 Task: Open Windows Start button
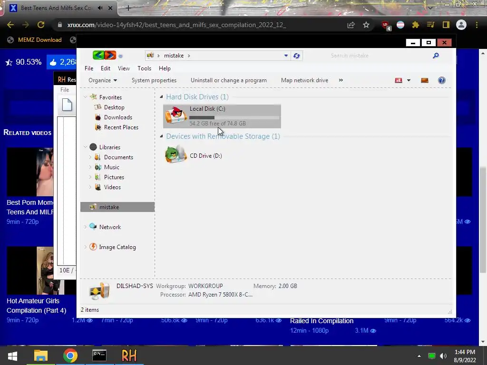pos(12,355)
